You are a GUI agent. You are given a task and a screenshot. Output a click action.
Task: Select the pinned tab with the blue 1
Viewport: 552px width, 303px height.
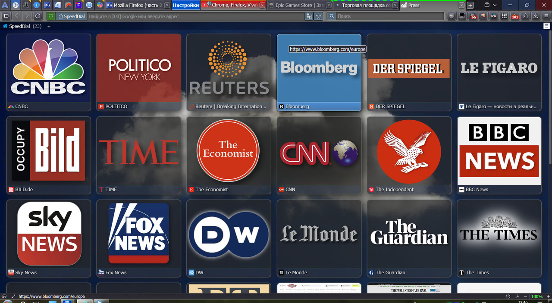point(37,5)
